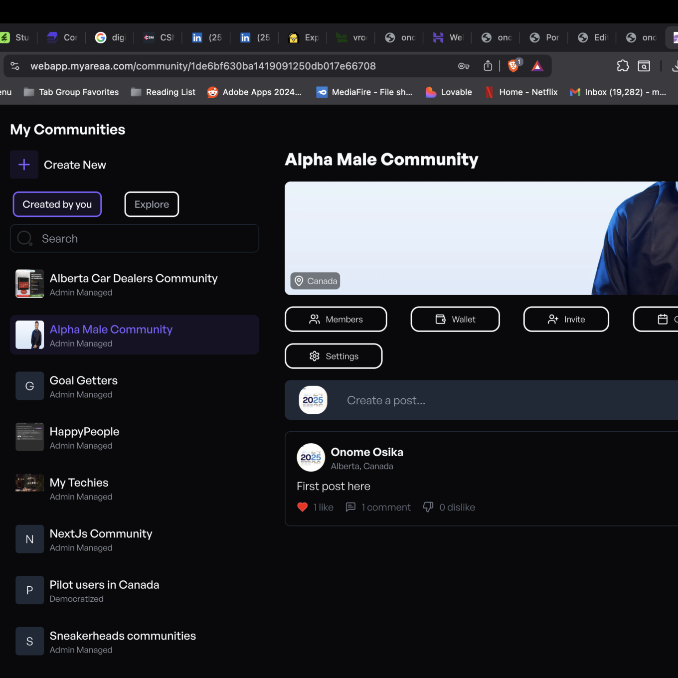The image size is (678, 678).
Task: Click the Brave Rewards triangle icon
Action: point(537,65)
